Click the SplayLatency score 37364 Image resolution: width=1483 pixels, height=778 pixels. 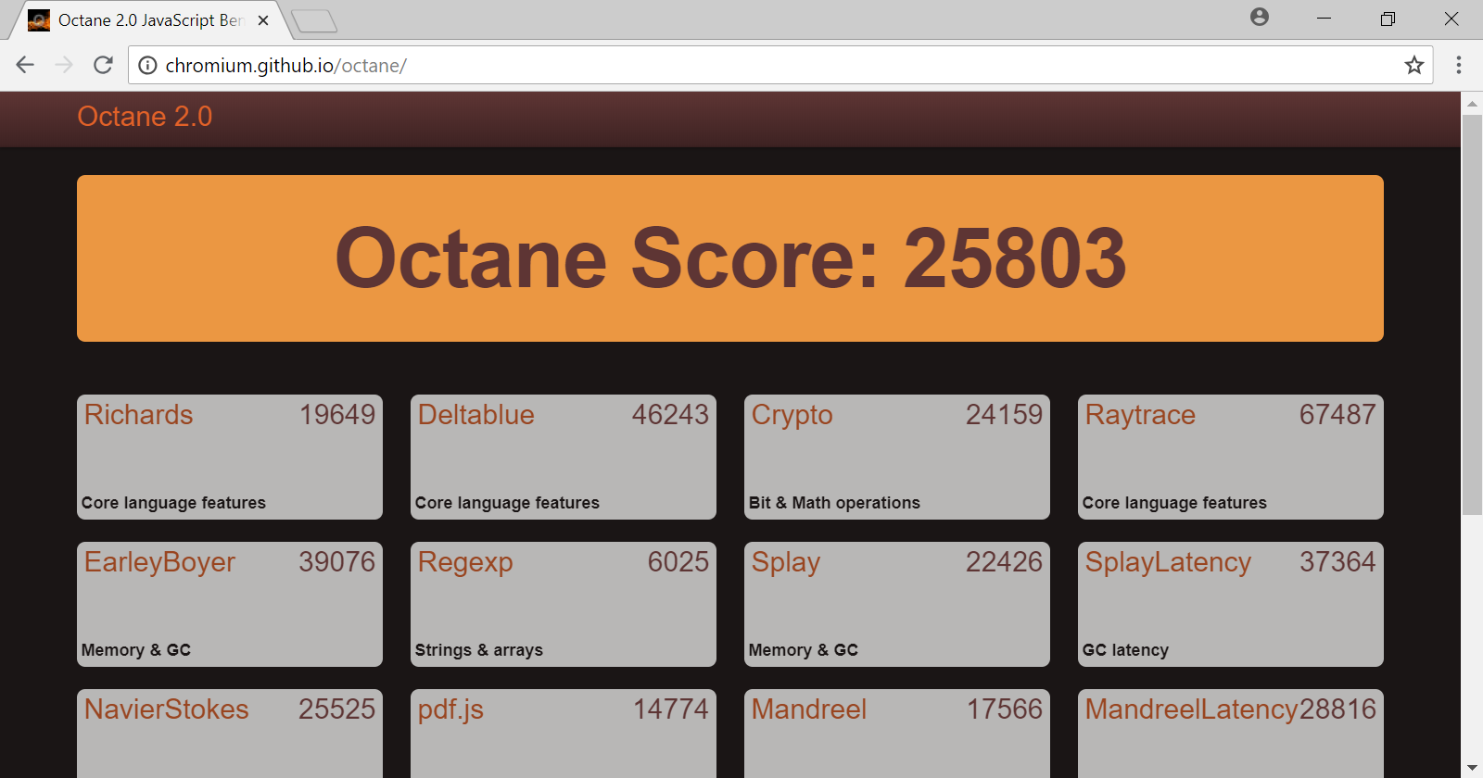click(x=1337, y=562)
